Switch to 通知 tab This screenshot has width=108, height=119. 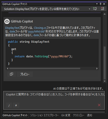coord(90,115)
